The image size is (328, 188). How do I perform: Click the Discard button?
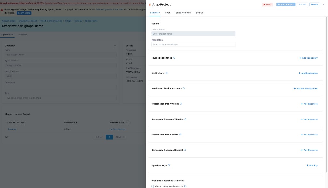point(302,4)
